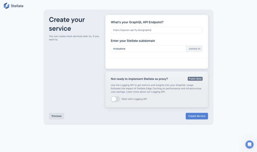Click the 'Create your service' heading
The width and height of the screenshot is (257, 152).
click(x=67, y=24)
